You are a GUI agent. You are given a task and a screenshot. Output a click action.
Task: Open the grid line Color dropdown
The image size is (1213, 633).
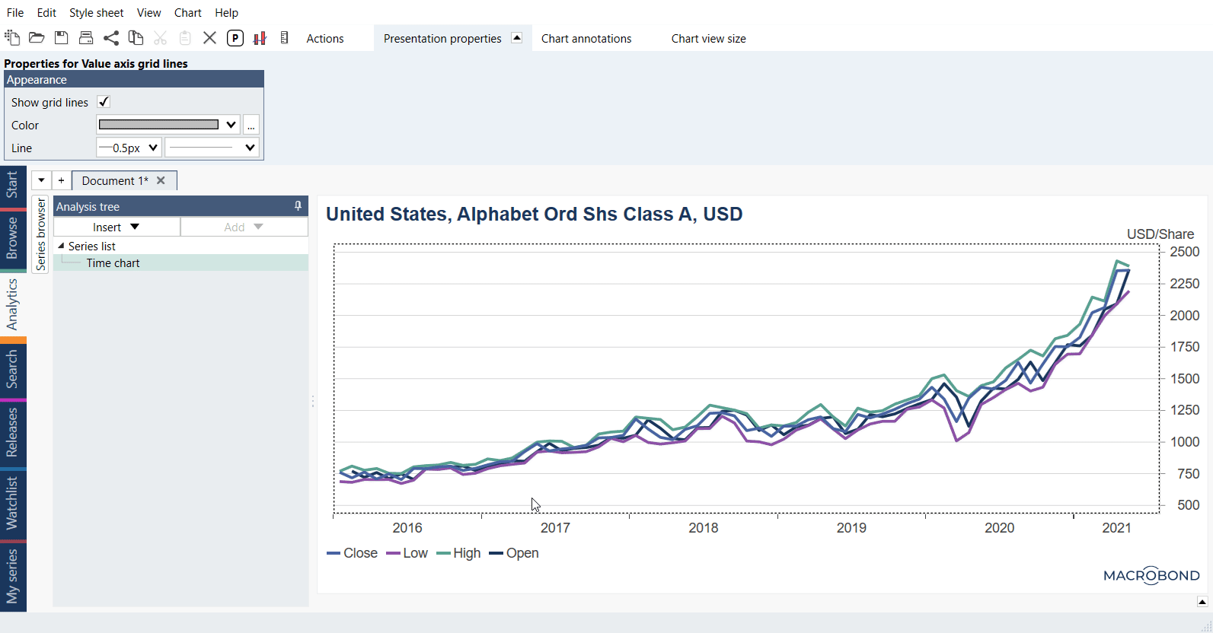pyautogui.click(x=168, y=125)
